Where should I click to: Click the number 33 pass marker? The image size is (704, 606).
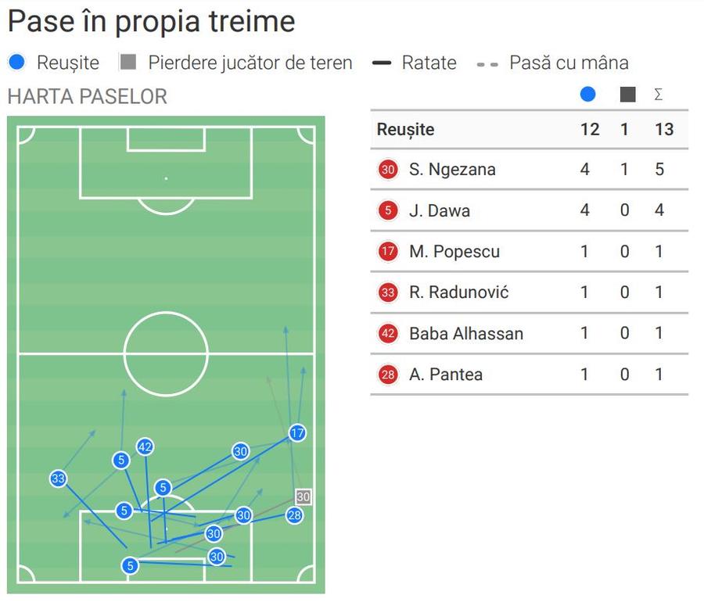coord(59,479)
